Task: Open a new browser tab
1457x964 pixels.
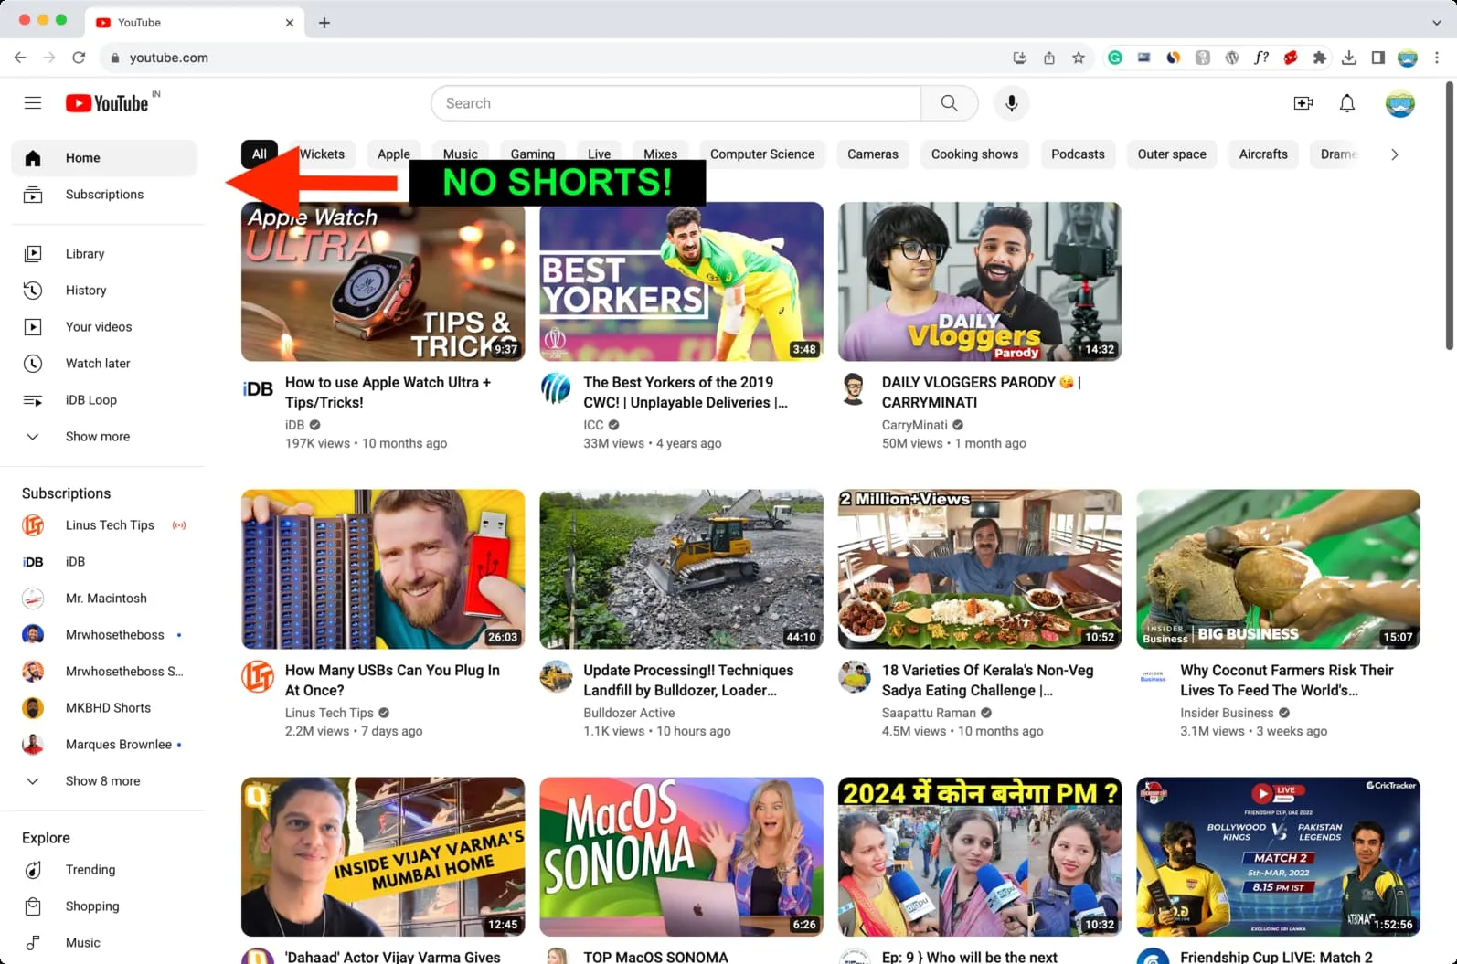Action: 324,23
